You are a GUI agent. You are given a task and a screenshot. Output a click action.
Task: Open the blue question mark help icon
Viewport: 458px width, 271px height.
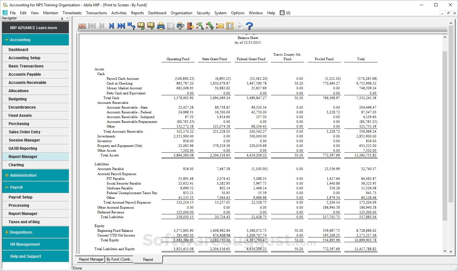(x=249, y=26)
